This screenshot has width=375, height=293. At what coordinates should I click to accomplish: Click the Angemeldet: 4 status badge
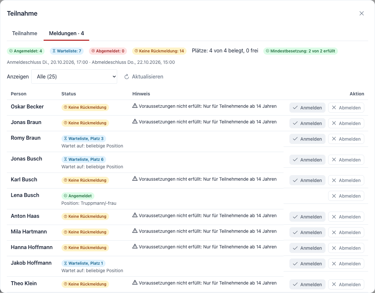click(26, 51)
